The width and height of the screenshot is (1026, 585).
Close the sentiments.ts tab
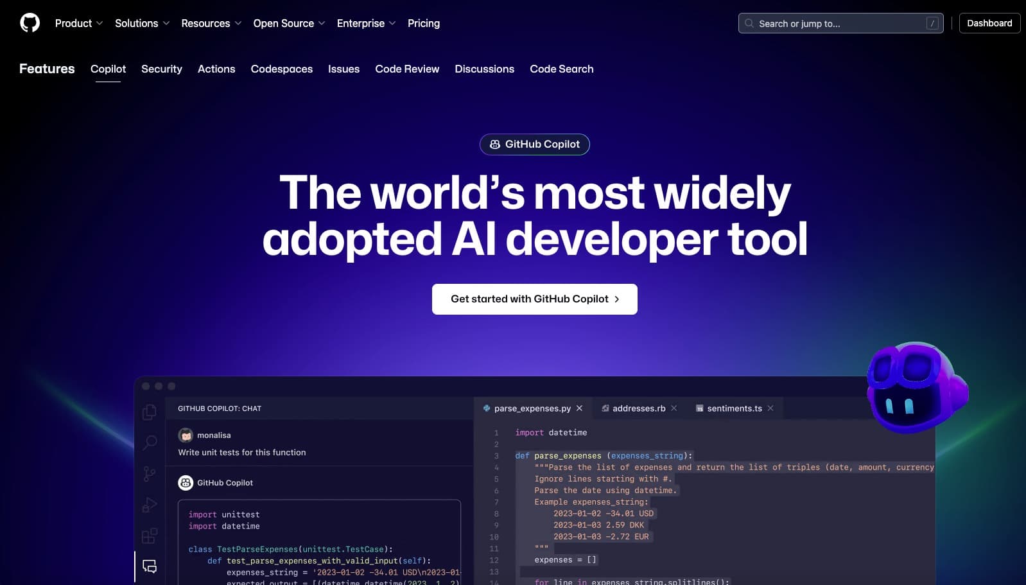tap(770, 408)
